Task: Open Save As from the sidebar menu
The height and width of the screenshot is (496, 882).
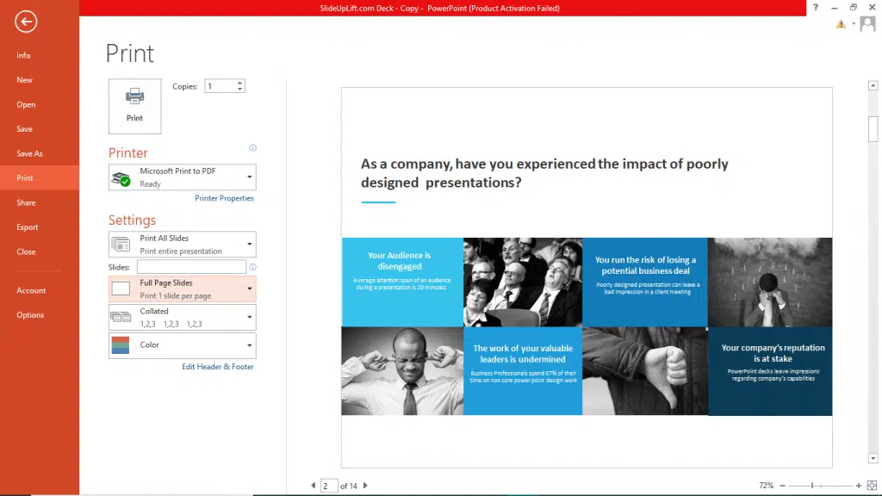Action: (29, 153)
